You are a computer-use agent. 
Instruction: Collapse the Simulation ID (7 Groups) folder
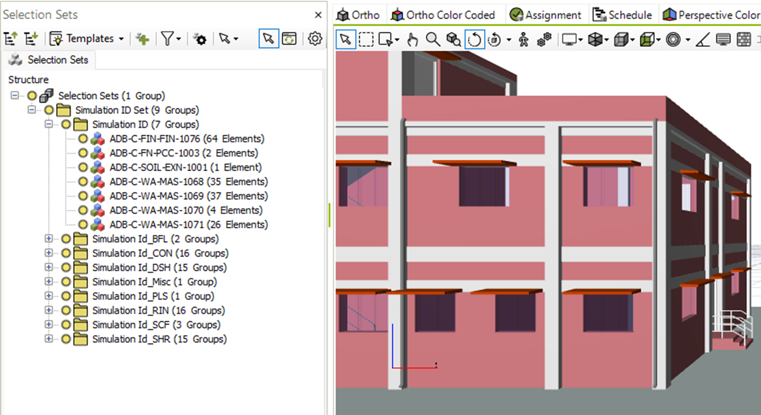[49, 124]
